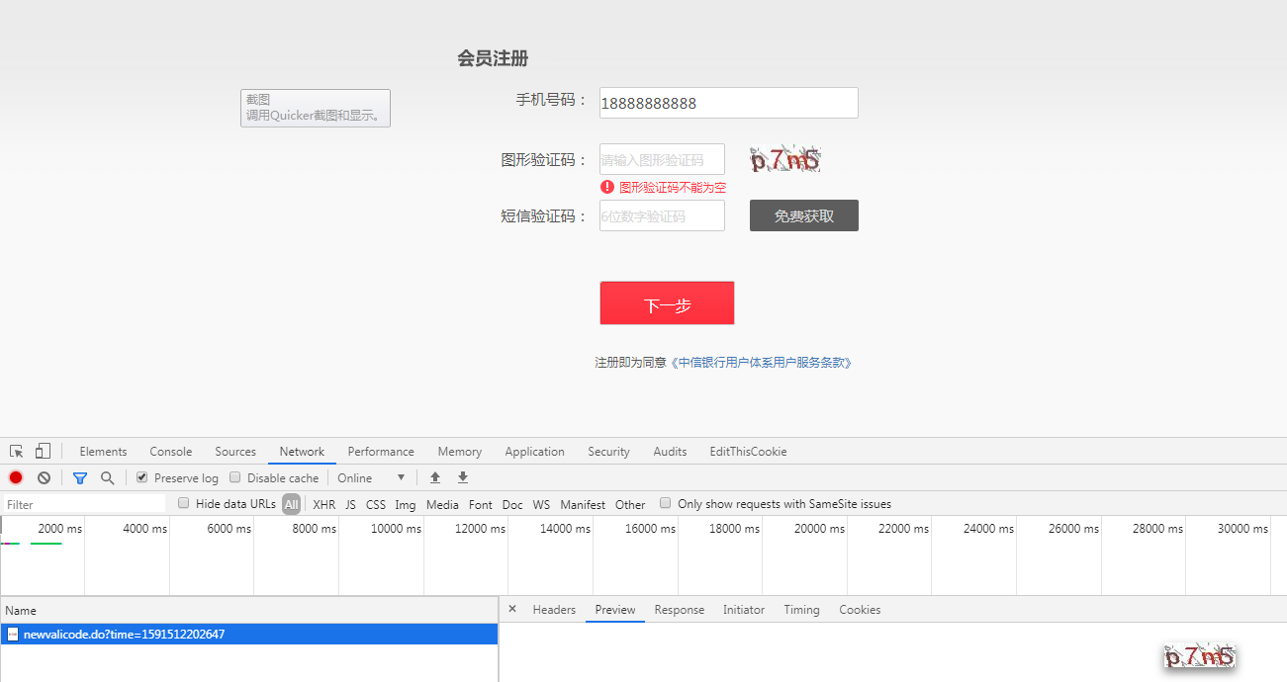Screen dimensions: 1287x682
Task: Show the Preview tab of the request
Action: point(615,610)
